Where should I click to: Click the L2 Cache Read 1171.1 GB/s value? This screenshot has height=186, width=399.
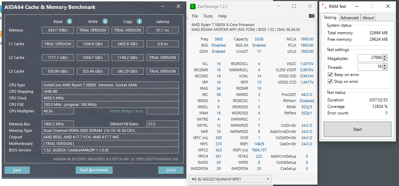pyautogui.click(x=58, y=58)
